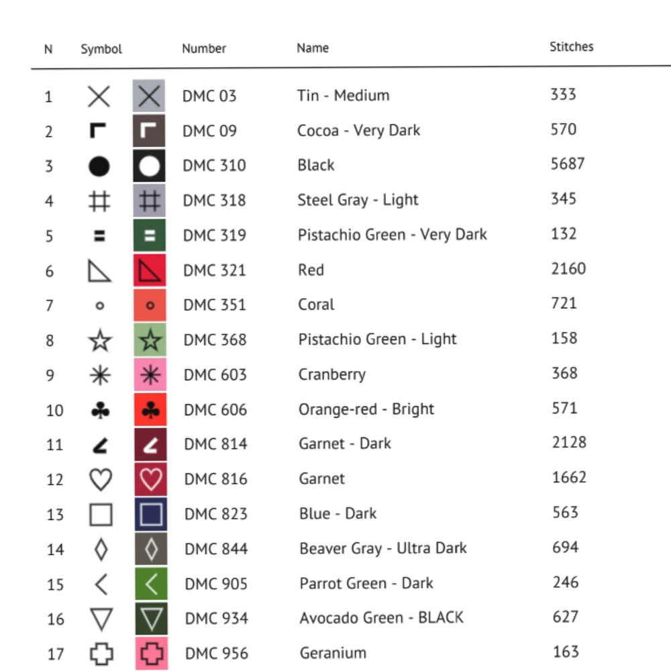This screenshot has height=671, width=671.
Task: Click the X symbol icon for DMC 03
Action: point(99,97)
